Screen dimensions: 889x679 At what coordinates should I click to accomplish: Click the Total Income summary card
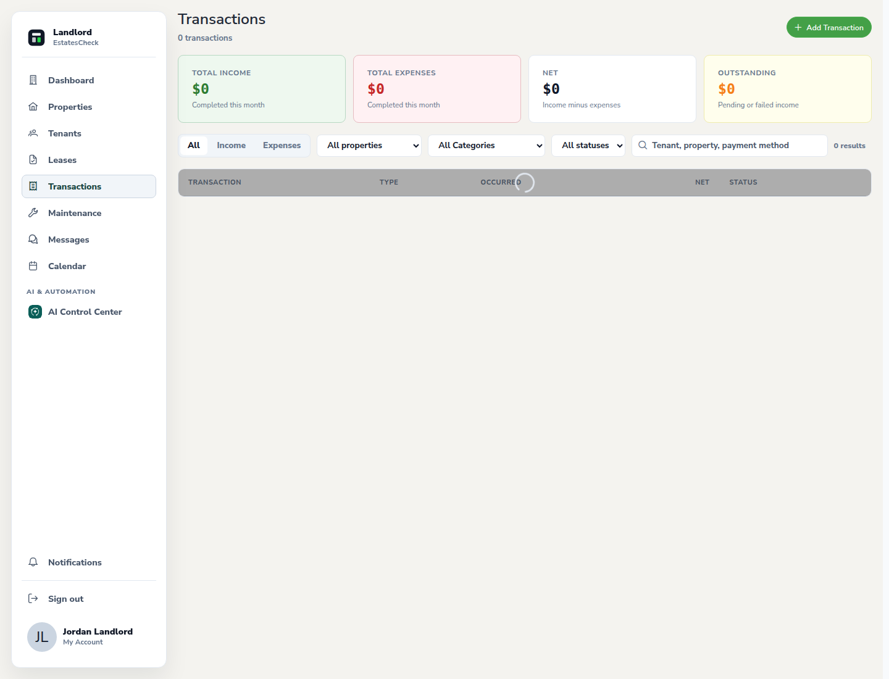tap(262, 89)
